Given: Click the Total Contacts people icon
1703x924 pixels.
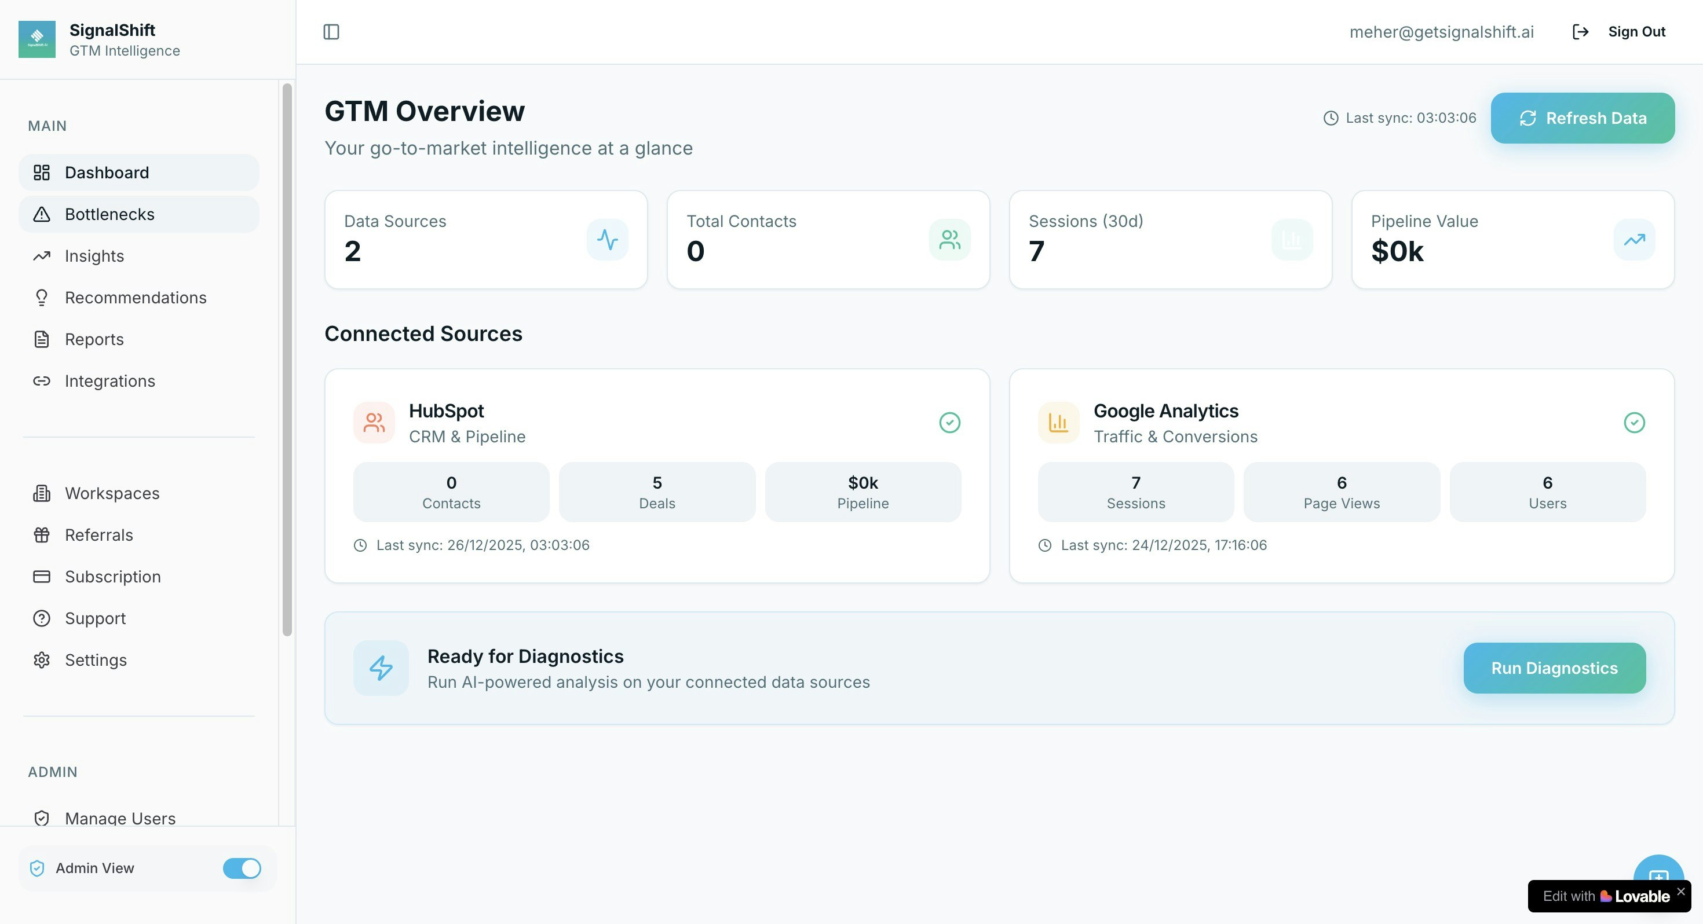Looking at the screenshot, I should click(949, 239).
